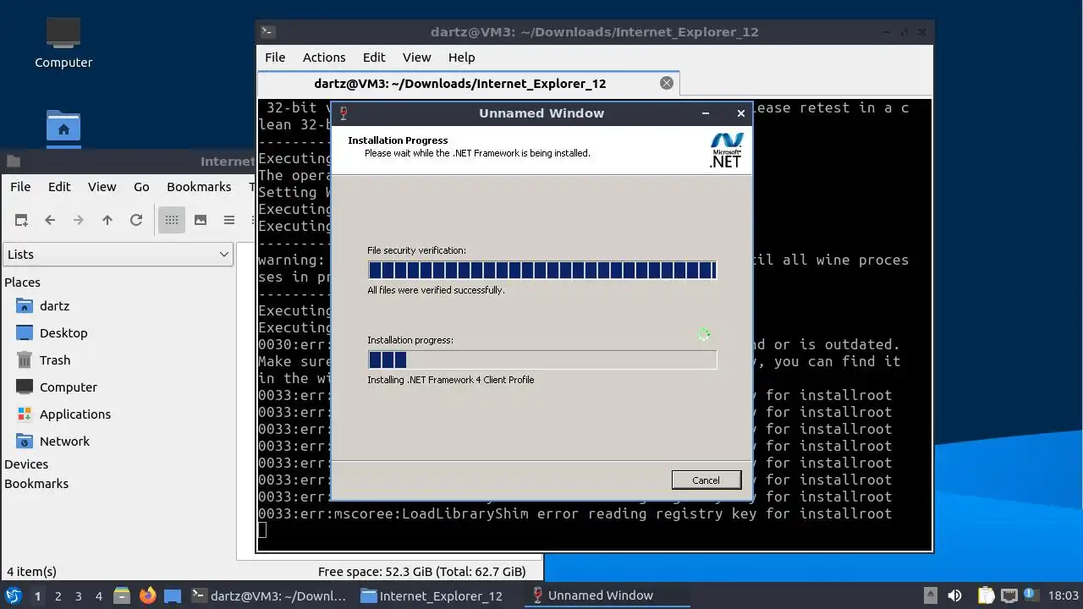Reload the folder with the refresh icon
The width and height of the screenshot is (1083, 609).
click(x=136, y=220)
